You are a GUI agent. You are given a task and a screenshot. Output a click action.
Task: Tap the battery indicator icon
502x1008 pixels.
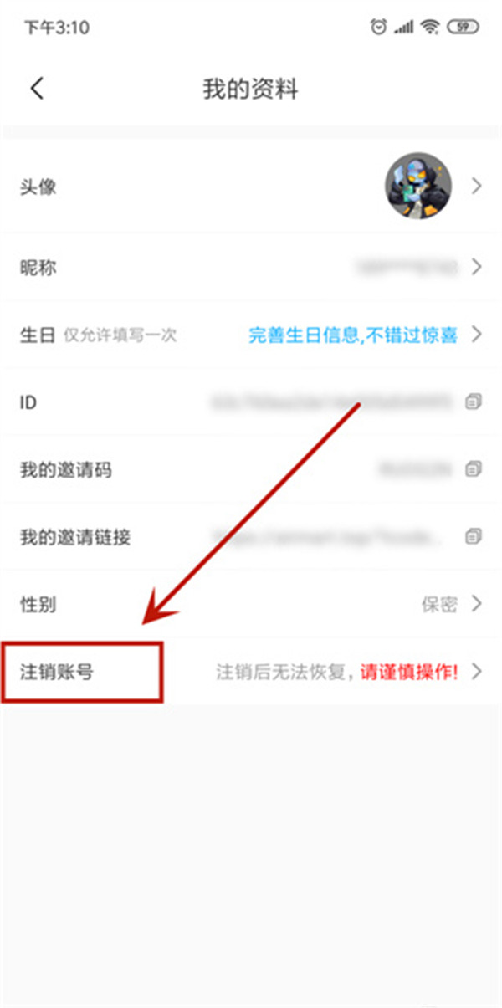462,28
